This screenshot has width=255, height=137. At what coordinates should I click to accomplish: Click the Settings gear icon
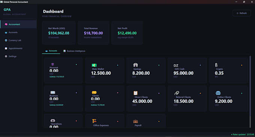(6, 56)
